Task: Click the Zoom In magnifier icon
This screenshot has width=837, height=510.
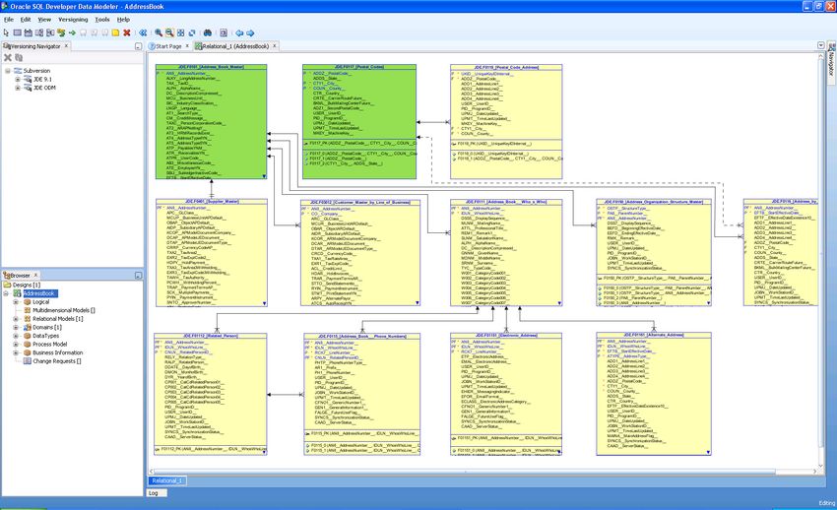Action: click(x=159, y=33)
